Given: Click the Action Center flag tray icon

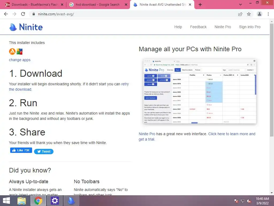Looking at the screenshot, I should tap(236, 201).
